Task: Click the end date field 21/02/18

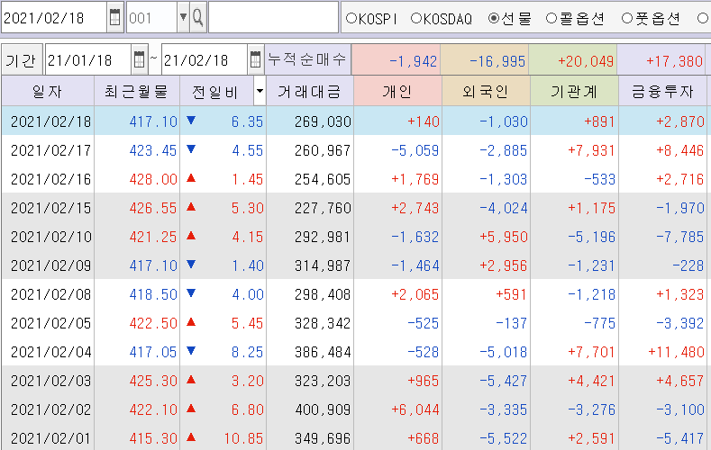Action: [x=205, y=59]
